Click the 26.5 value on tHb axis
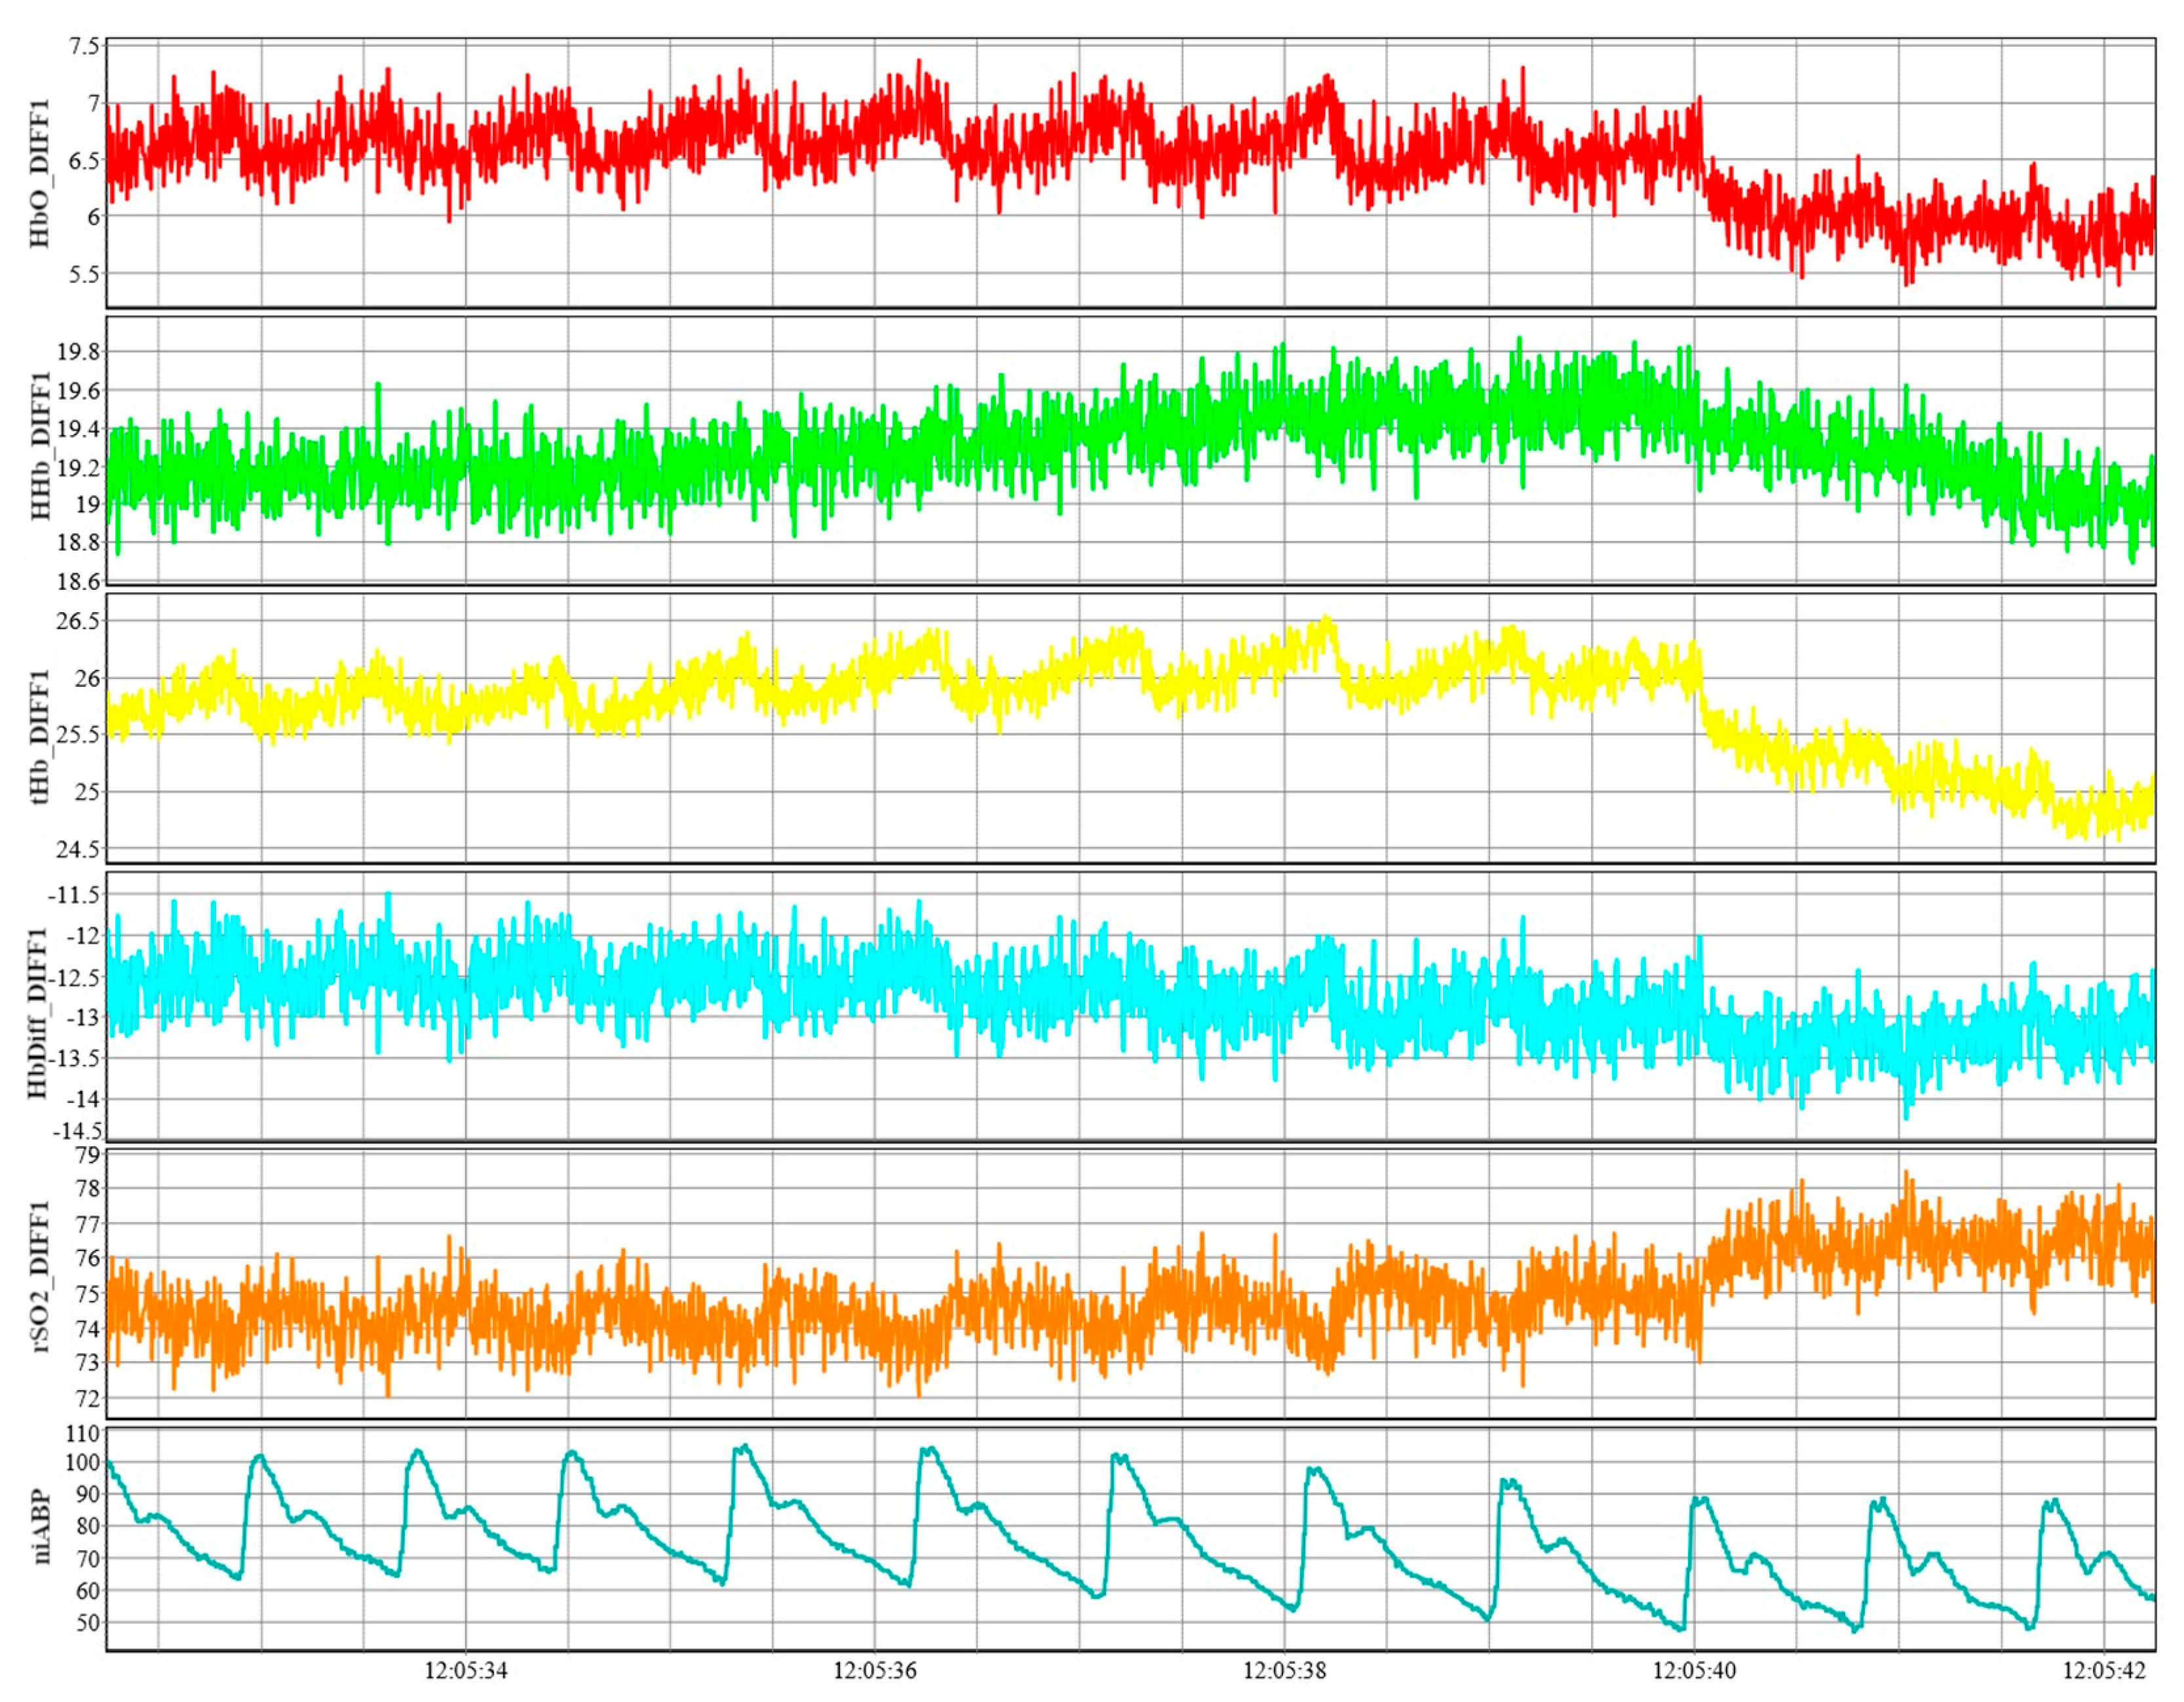 point(78,621)
